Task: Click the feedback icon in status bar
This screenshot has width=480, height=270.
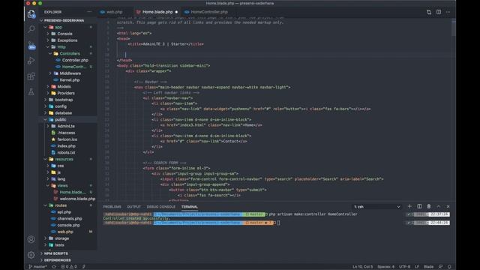Action: pyautogui.click(x=440, y=267)
